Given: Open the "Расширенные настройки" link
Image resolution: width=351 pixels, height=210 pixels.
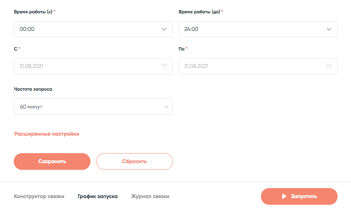Looking at the screenshot, I should 47,134.
